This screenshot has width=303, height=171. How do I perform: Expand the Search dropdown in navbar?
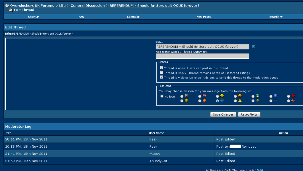point(276,17)
